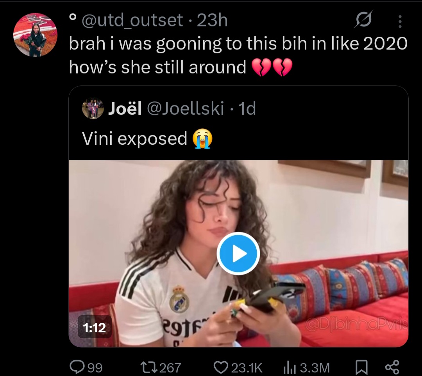The width and height of the screenshot is (422, 376).
Task: Click the 1:12 video duration badge
Action: pyautogui.click(x=95, y=327)
